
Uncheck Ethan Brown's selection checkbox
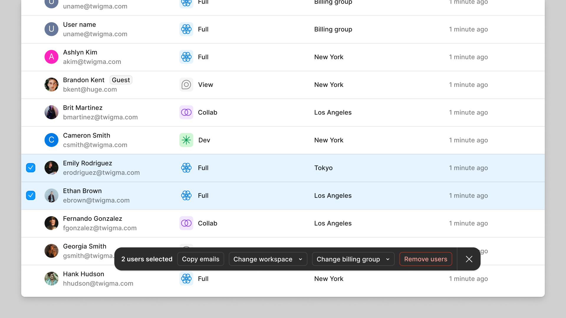click(31, 196)
